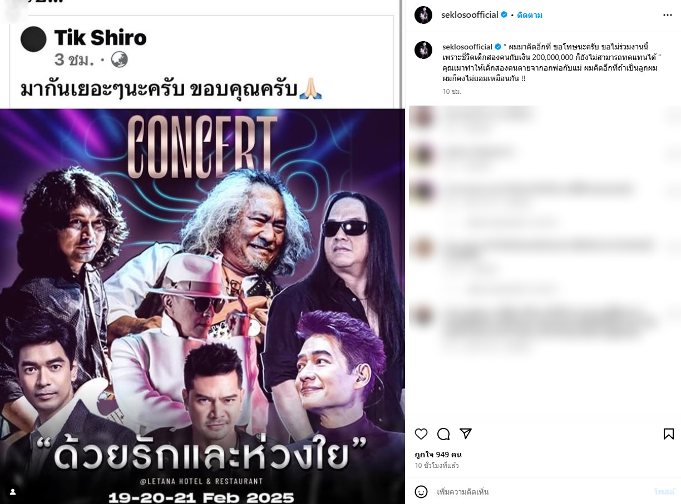Viewport: 681px width, 504px height.
Task: Click the Tik Shiro profile name in image
Action: pyautogui.click(x=100, y=38)
